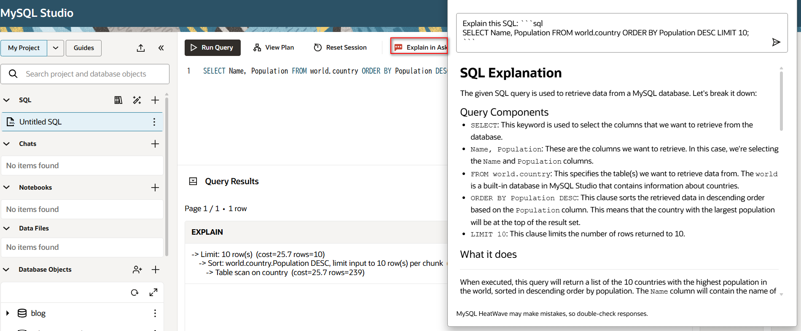Screen dimensions: 801x331
Task: Collapse the Notebooks section
Action: pyautogui.click(x=7, y=188)
